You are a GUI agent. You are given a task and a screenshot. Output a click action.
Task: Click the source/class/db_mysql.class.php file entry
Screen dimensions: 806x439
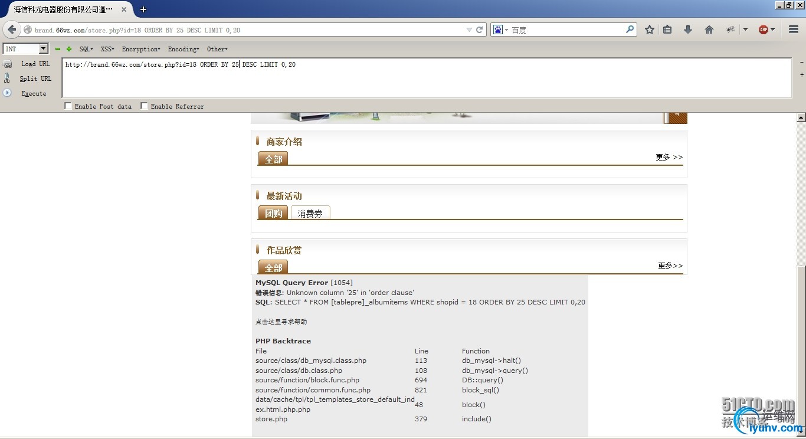(x=311, y=361)
